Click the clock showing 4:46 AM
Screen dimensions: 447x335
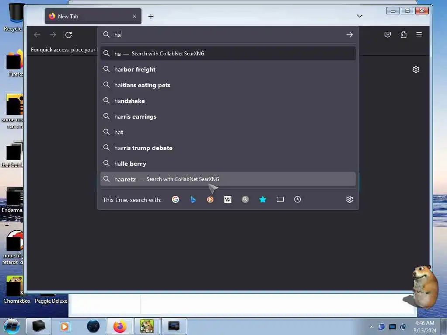pos(425,326)
